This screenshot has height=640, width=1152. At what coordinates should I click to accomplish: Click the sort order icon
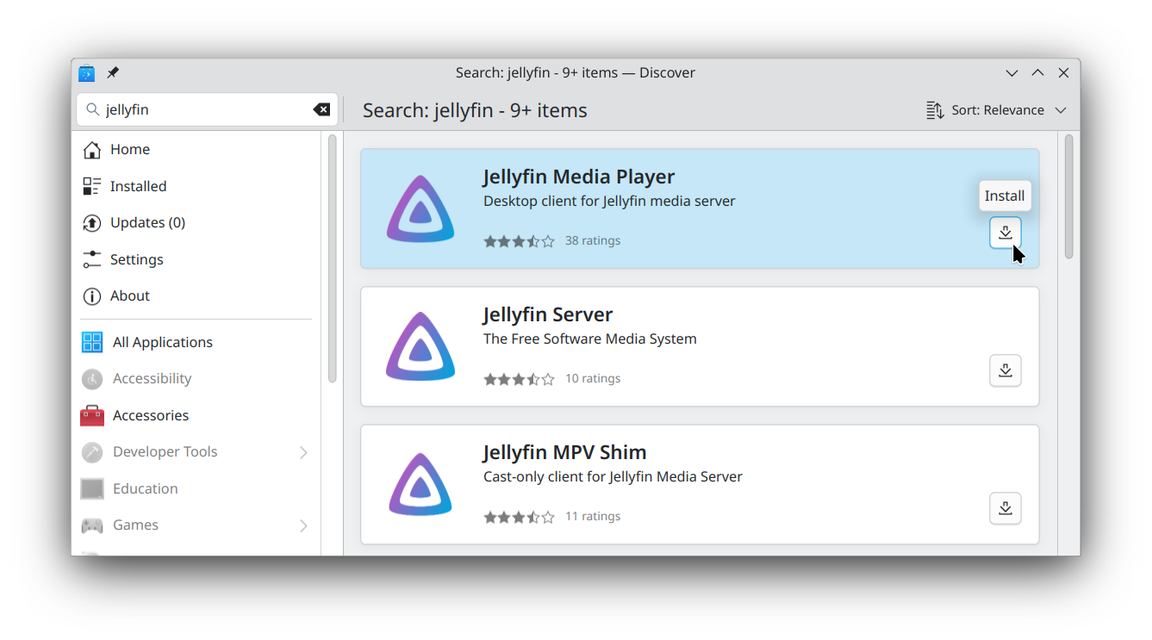(x=935, y=110)
